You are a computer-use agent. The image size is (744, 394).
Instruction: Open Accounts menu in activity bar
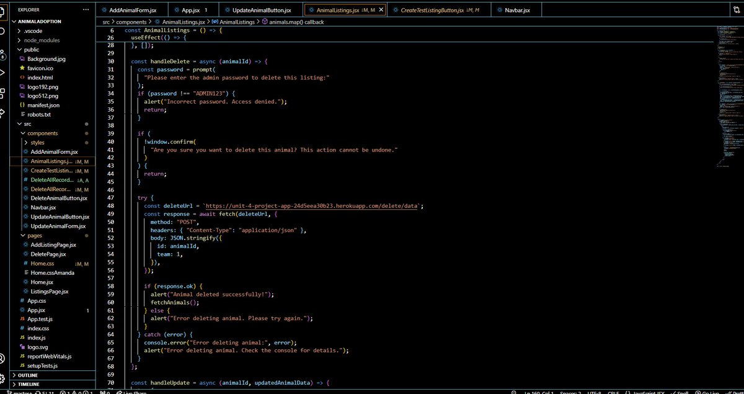pyautogui.click(x=2, y=358)
